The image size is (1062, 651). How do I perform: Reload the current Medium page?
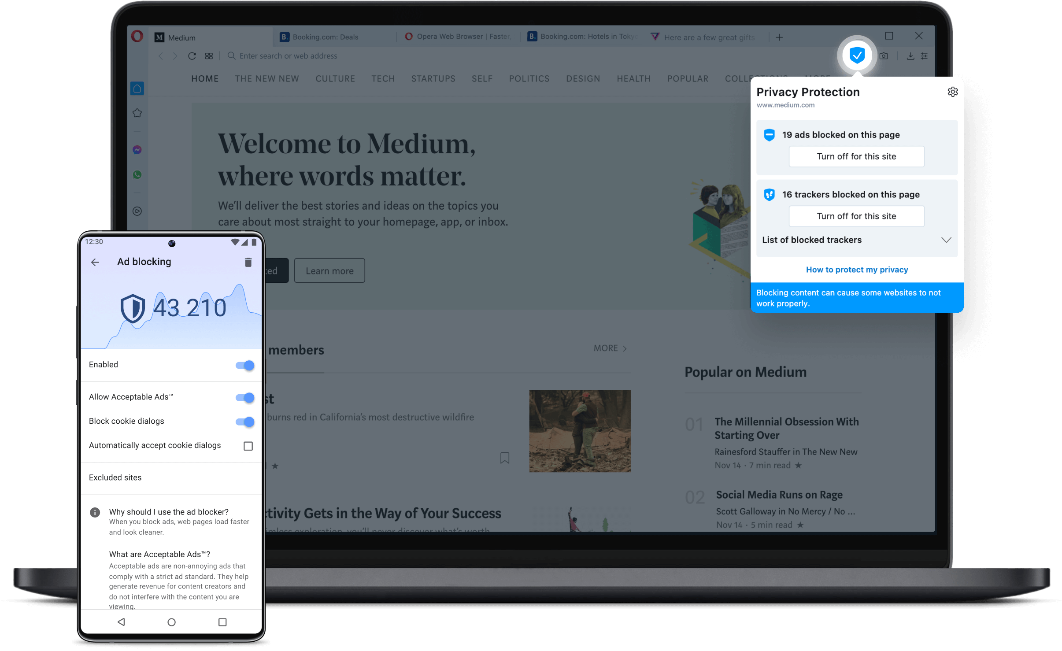click(x=192, y=56)
